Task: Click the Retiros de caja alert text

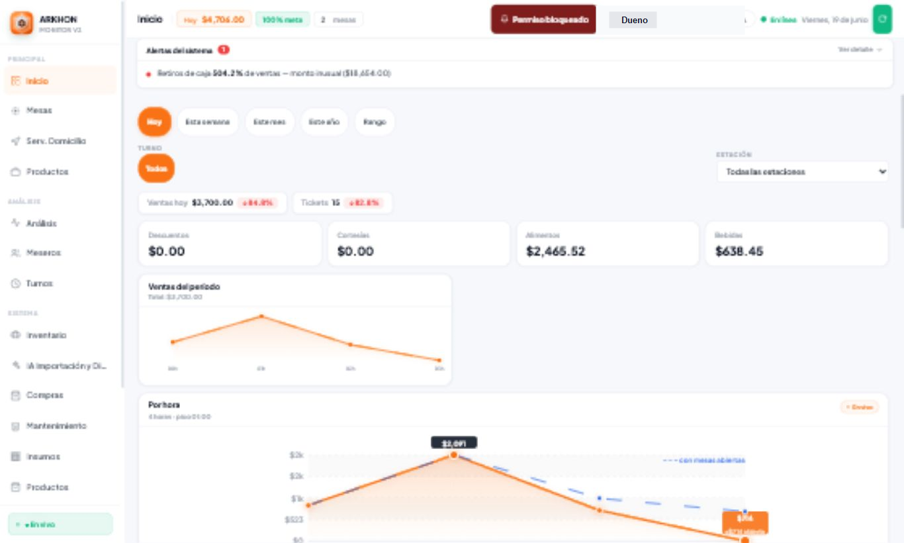Action: [x=274, y=74]
